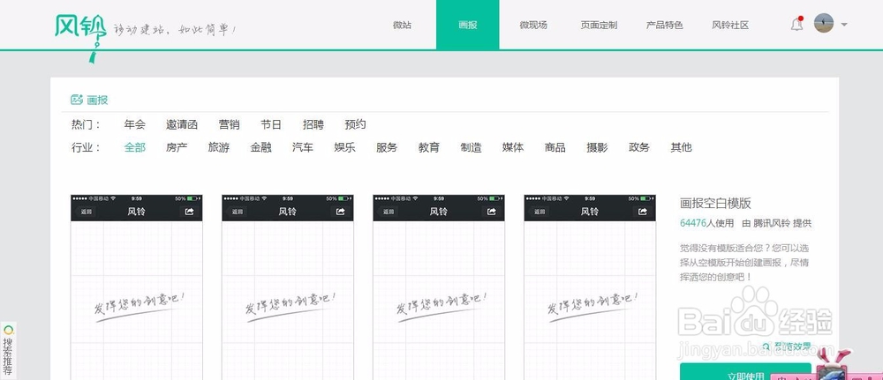Click the 画报 section heading text
Viewport: 883px width, 380px height.
tap(97, 100)
